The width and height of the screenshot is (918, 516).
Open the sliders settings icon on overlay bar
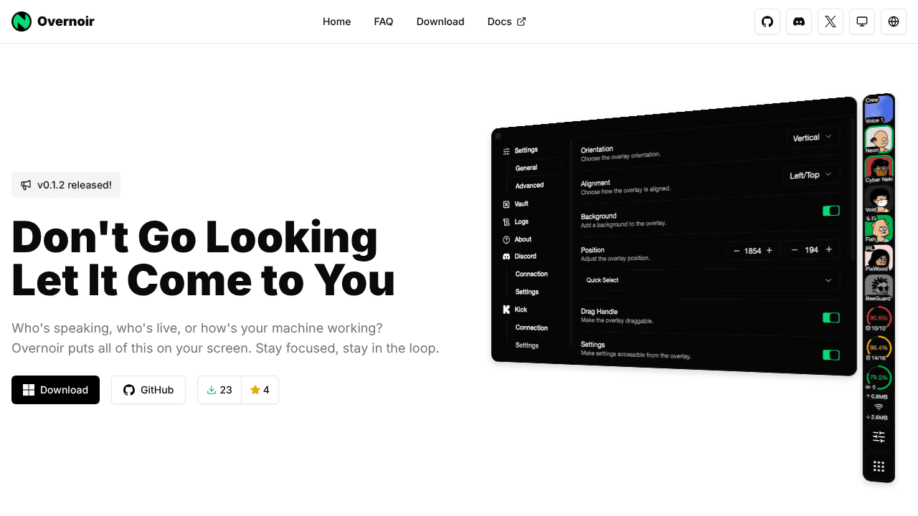(x=879, y=436)
